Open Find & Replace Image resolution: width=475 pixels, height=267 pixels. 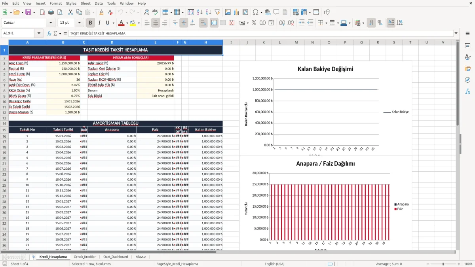146,12
